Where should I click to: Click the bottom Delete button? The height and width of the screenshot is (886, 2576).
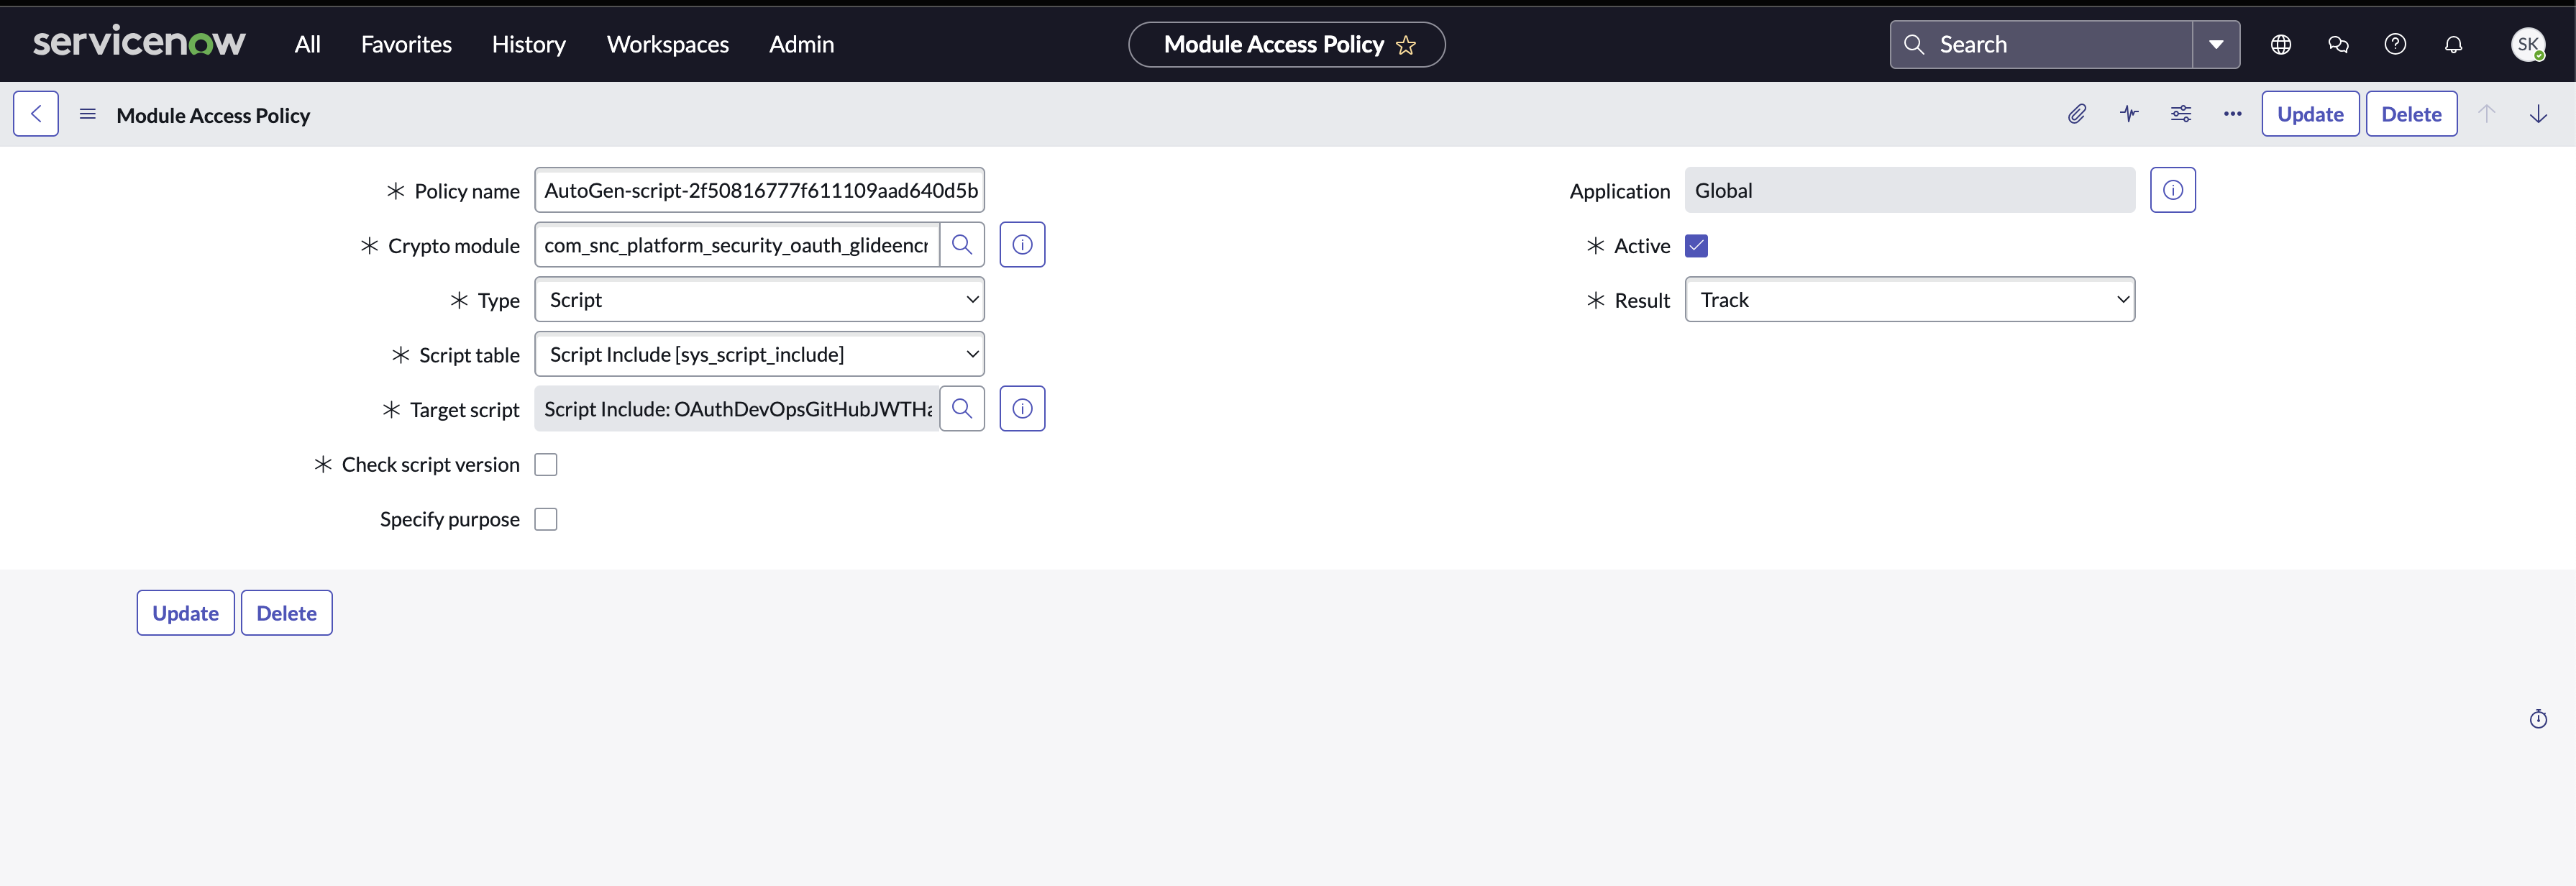click(287, 613)
